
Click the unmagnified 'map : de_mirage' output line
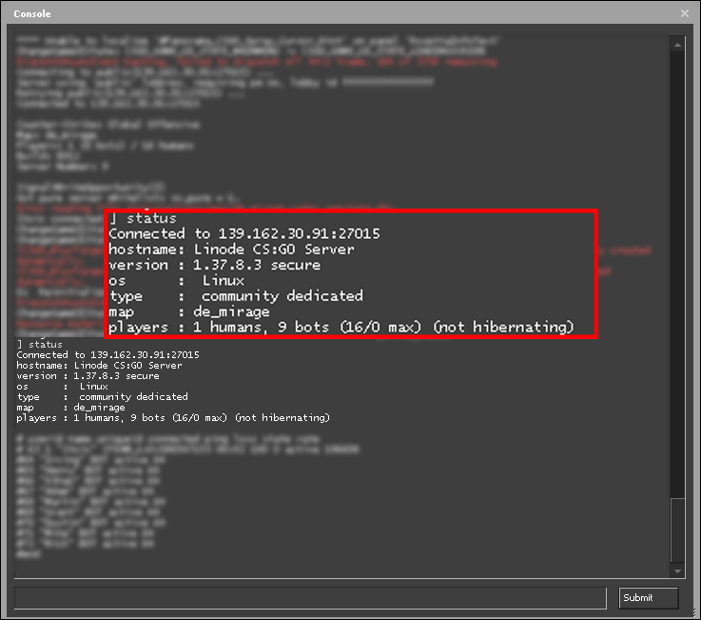[x=70, y=408]
